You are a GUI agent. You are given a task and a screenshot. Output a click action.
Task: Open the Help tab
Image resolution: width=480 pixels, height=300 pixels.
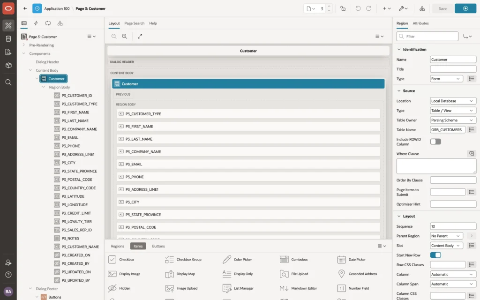(153, 23)
